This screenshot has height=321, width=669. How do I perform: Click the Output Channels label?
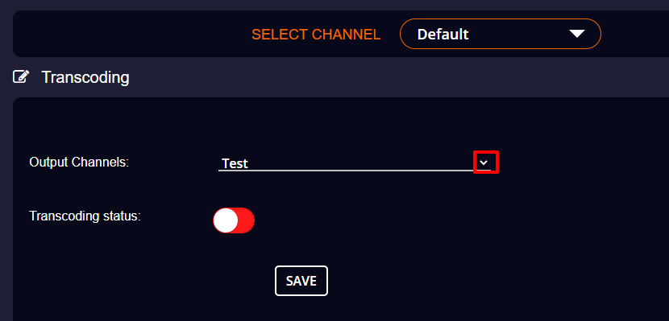(x=79, y=162)
